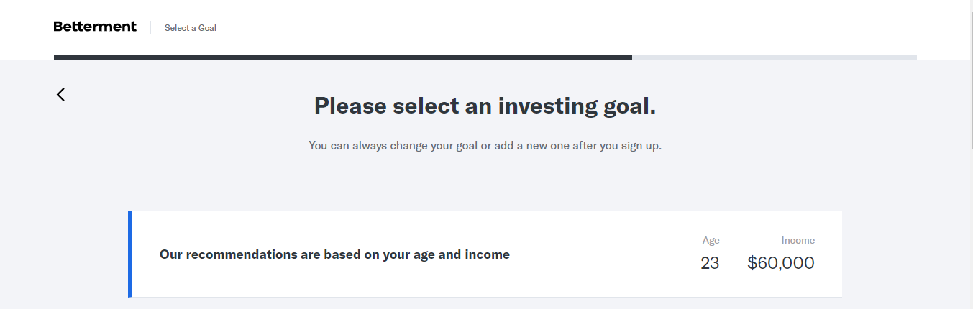Click the light unfilled end of progress bar
Image resolution: width=973 pixels, height=309 pixels.
pos(774,57)
